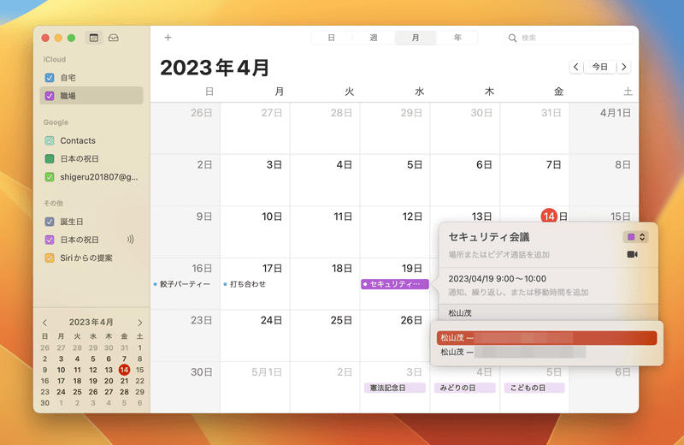Minimize the Calendar window
Image resolution: width=684 pixels, height=445 pixels.
58,38
